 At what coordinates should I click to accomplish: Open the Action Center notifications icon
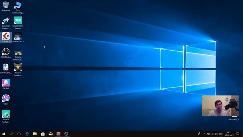[x=238, y=134]
